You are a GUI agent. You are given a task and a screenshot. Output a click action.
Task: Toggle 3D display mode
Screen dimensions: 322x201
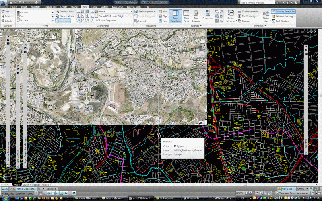pos(12,189)
